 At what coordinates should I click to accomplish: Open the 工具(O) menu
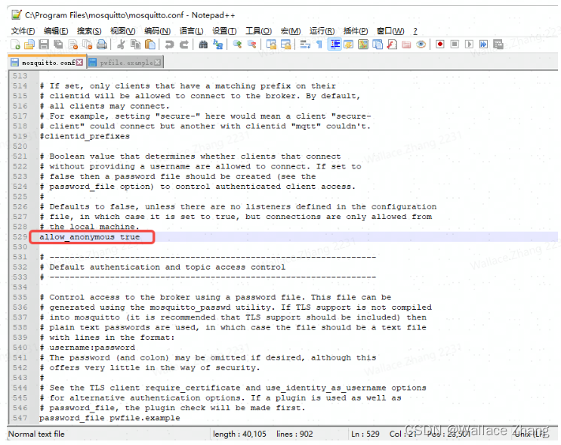(258, 31)
